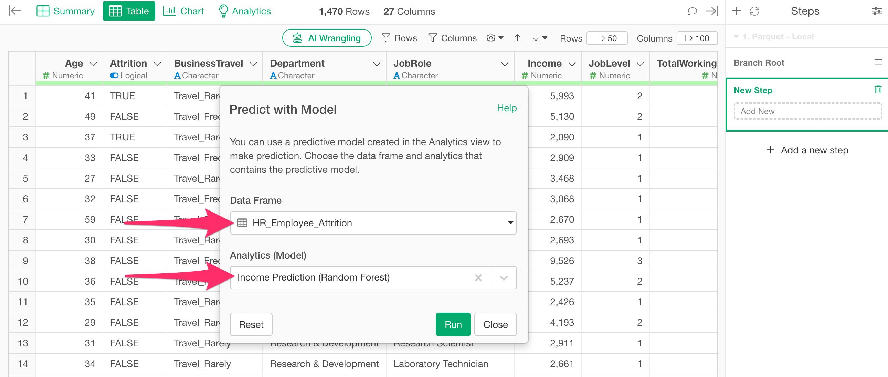Switch to the Summary view tab
The image size is (888, 377).
point(65,11)
